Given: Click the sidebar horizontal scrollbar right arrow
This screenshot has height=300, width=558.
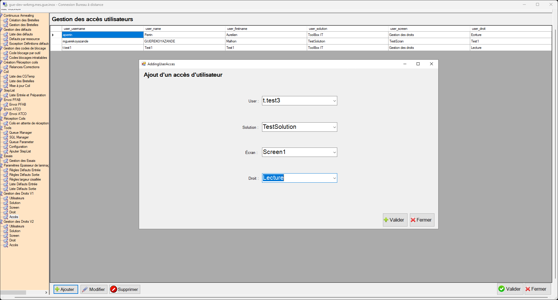Looking at the screenshot, I should (46, 293).
